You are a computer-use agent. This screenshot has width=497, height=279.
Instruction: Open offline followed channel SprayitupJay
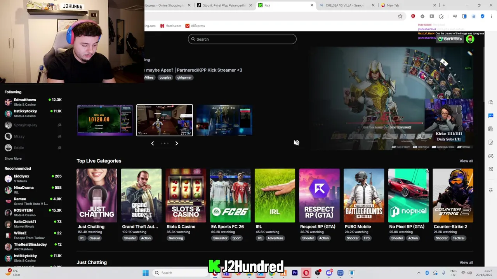(33, 125)
